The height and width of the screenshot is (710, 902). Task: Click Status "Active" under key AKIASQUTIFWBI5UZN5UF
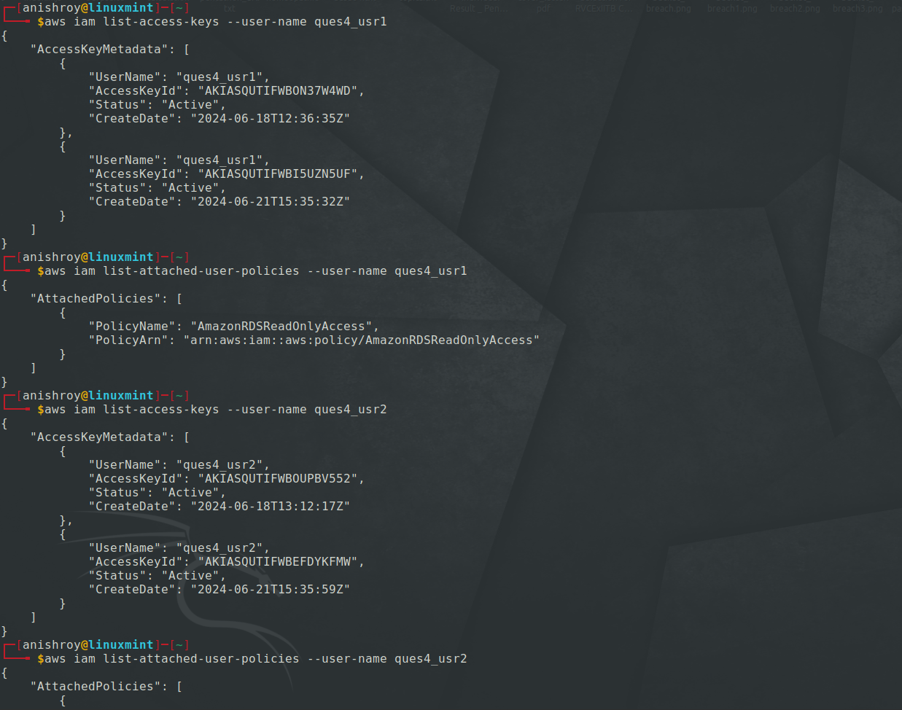tap(190, 188)
